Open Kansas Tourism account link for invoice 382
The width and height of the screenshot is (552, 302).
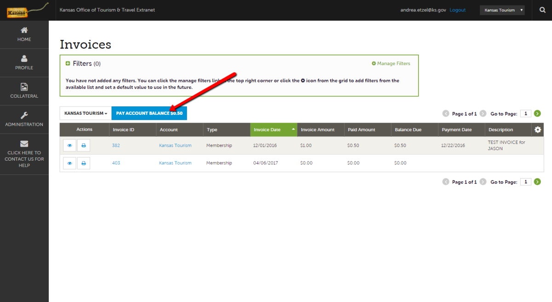coord(175,145)
